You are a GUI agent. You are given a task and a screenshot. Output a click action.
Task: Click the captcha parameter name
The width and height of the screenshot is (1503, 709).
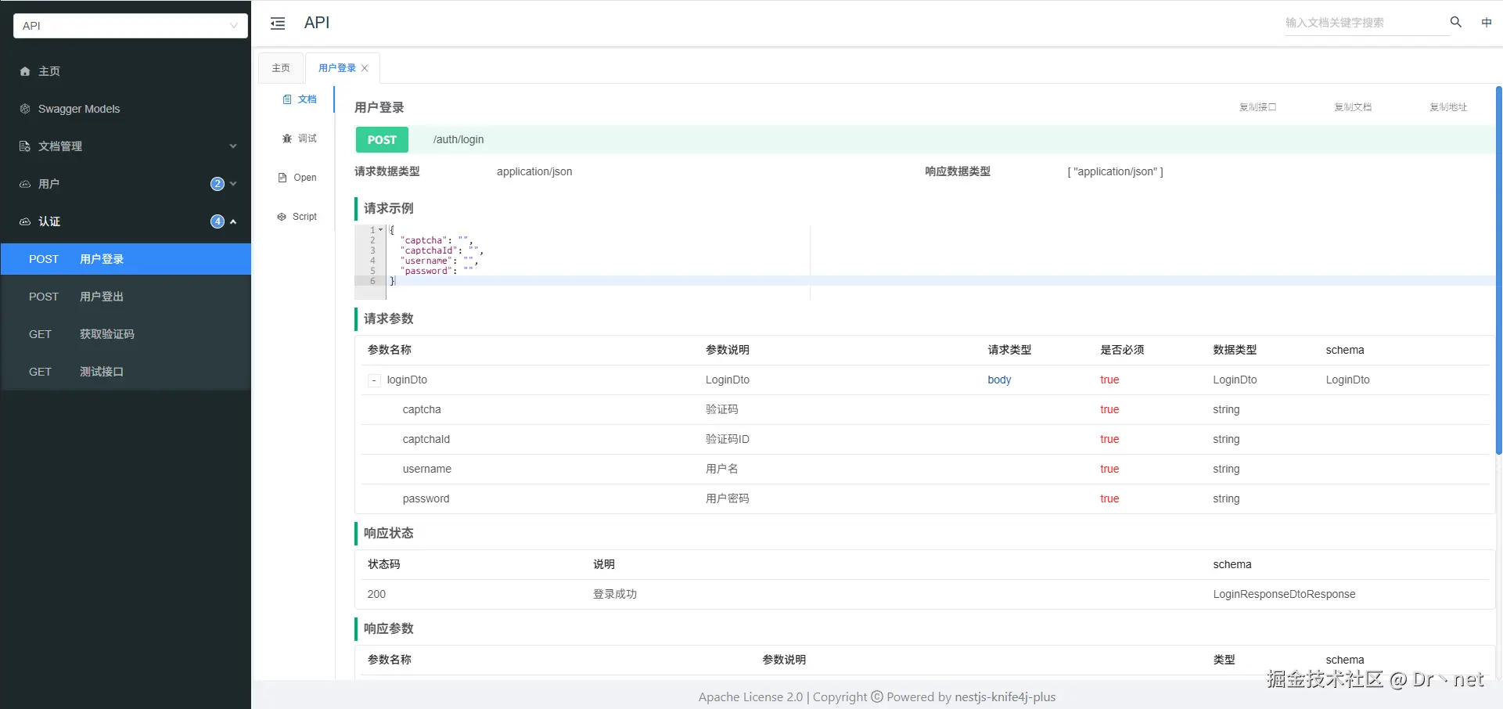pos(422,410)
